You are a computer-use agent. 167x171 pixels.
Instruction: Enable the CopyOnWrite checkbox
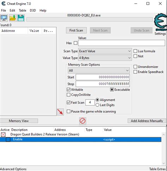68,95
